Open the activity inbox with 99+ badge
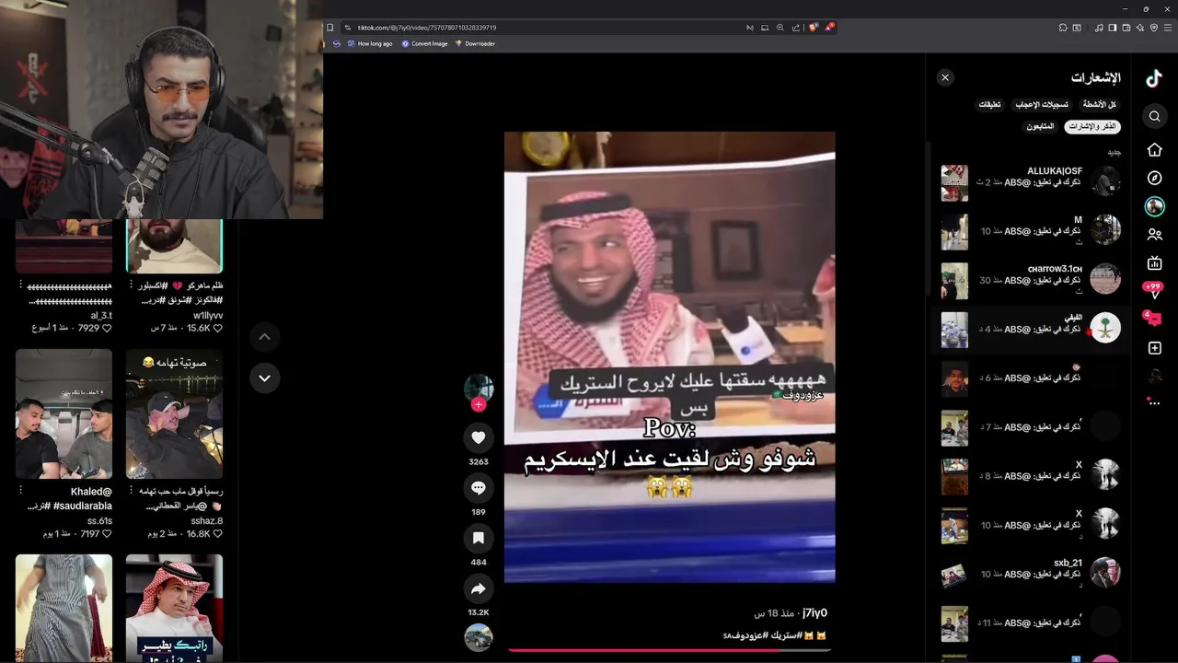Image resolution: width=1178 pixels, height=663 pixels. (1153, 290)
